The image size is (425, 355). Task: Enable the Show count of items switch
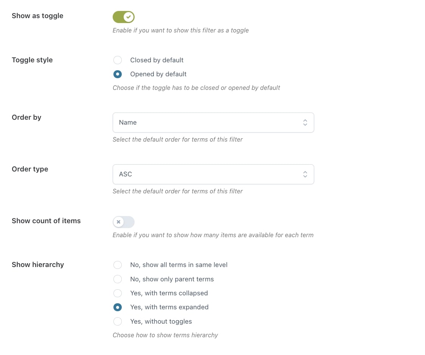click(124, 222)
